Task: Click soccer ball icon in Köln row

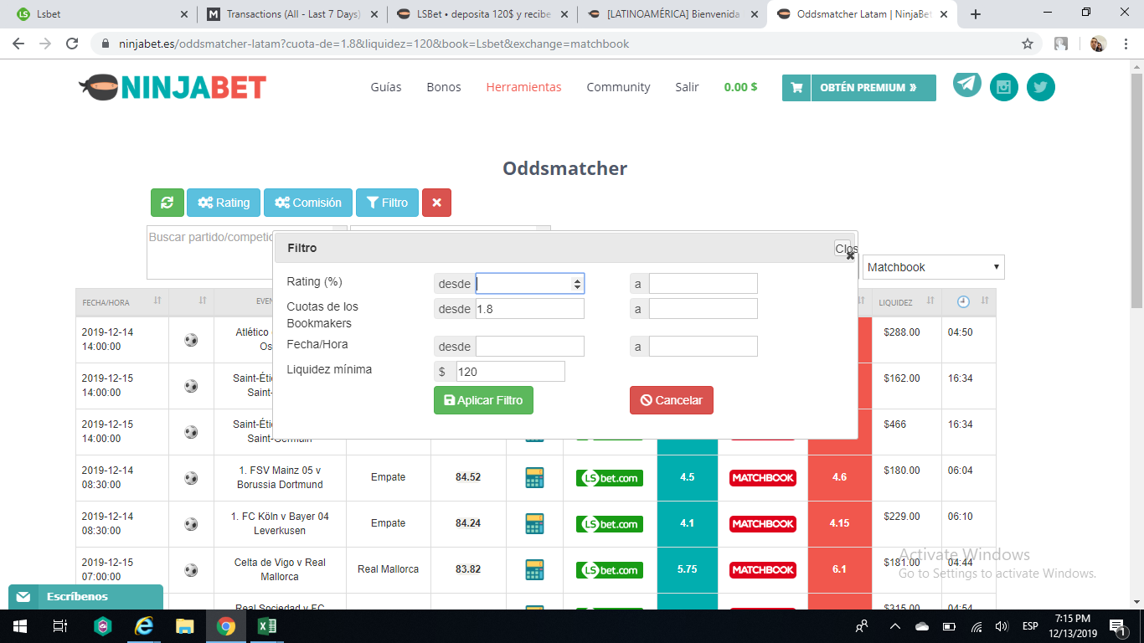Action: pos(191,524)
